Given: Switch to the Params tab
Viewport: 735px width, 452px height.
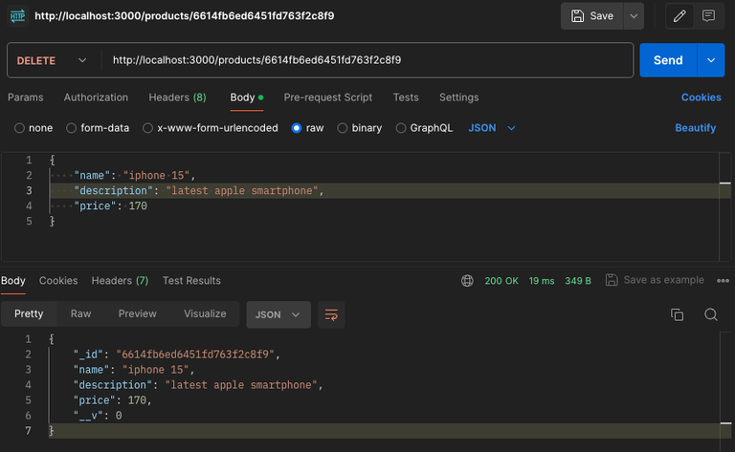Looking at the screenshot, I should (x=25, y=97).
